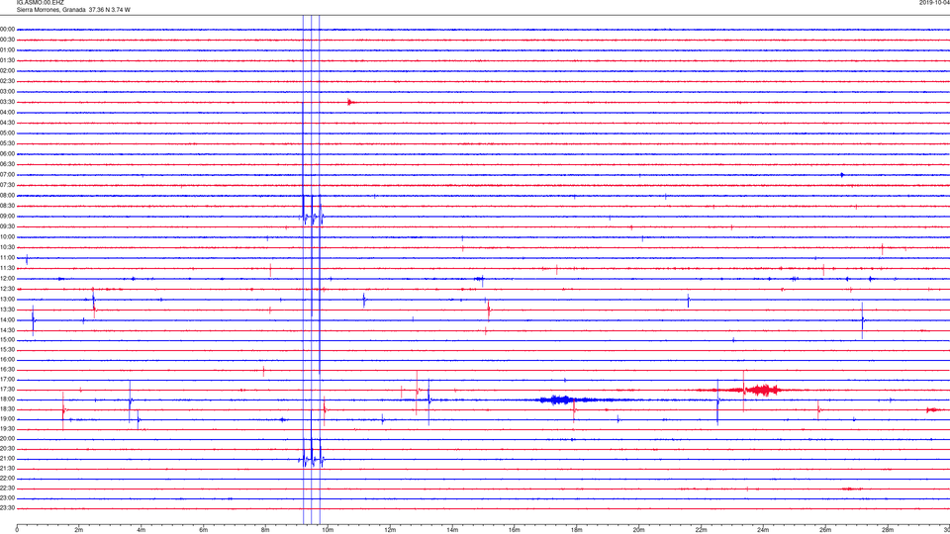The height and width of the screenshot is (534, 950).
Task: Click the 18m tick label on the time axis
Action: pos(576,530)
